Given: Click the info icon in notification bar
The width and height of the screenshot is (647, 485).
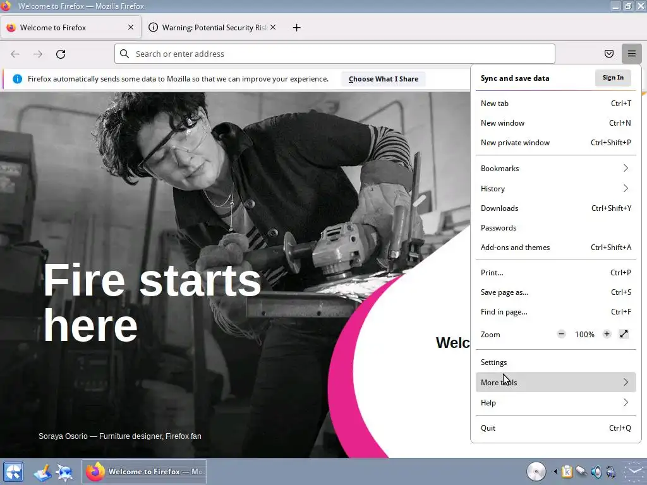Looking at the screenshot, I should click(17, 79).
